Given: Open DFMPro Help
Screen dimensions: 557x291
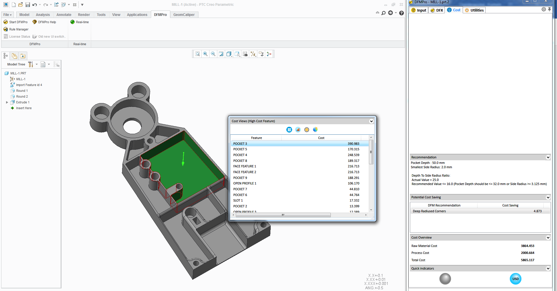Looking at the screenshot, I should (x=44, y=22).
